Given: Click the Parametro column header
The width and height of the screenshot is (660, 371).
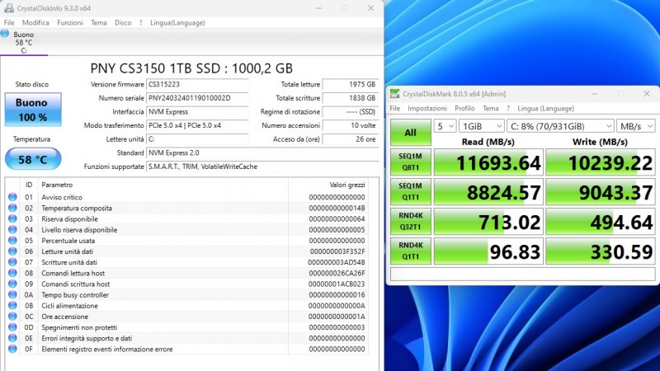Looking at the screenshot, I should (x=57, y=185).
